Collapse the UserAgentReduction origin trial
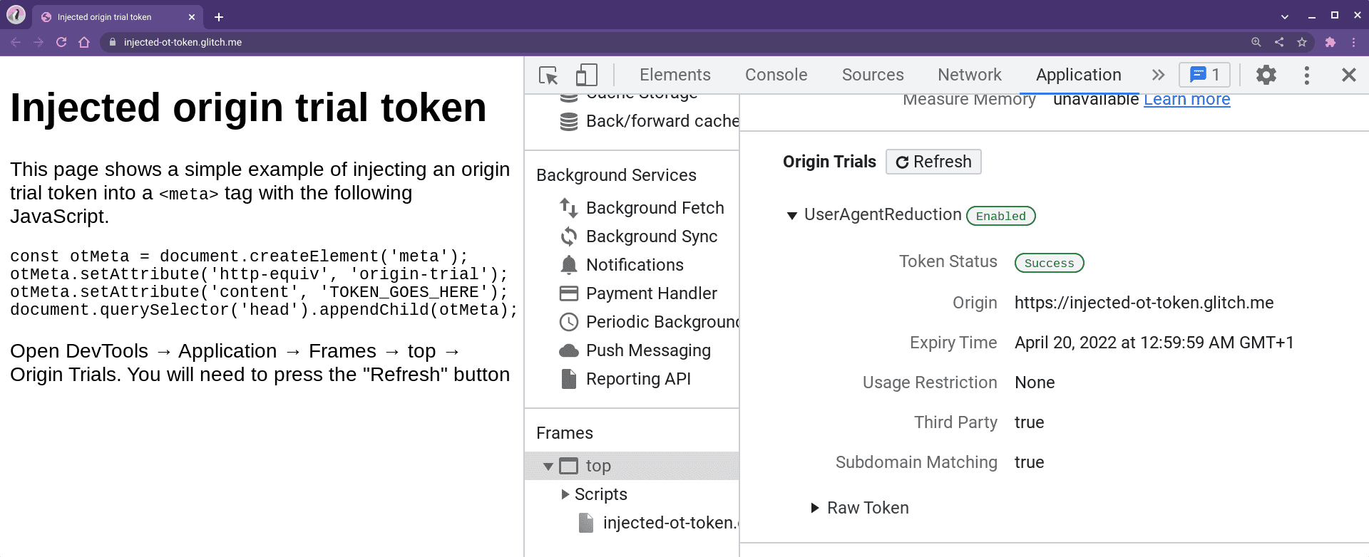The width and height of the screenshot is (1369, 557). click(791, 216)
